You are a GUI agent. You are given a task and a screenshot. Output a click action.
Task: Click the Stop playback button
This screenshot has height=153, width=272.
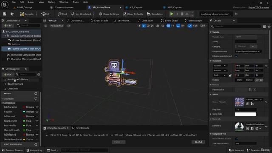[182, 14]
